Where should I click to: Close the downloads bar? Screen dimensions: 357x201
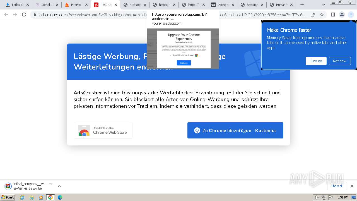click(352, 186)
